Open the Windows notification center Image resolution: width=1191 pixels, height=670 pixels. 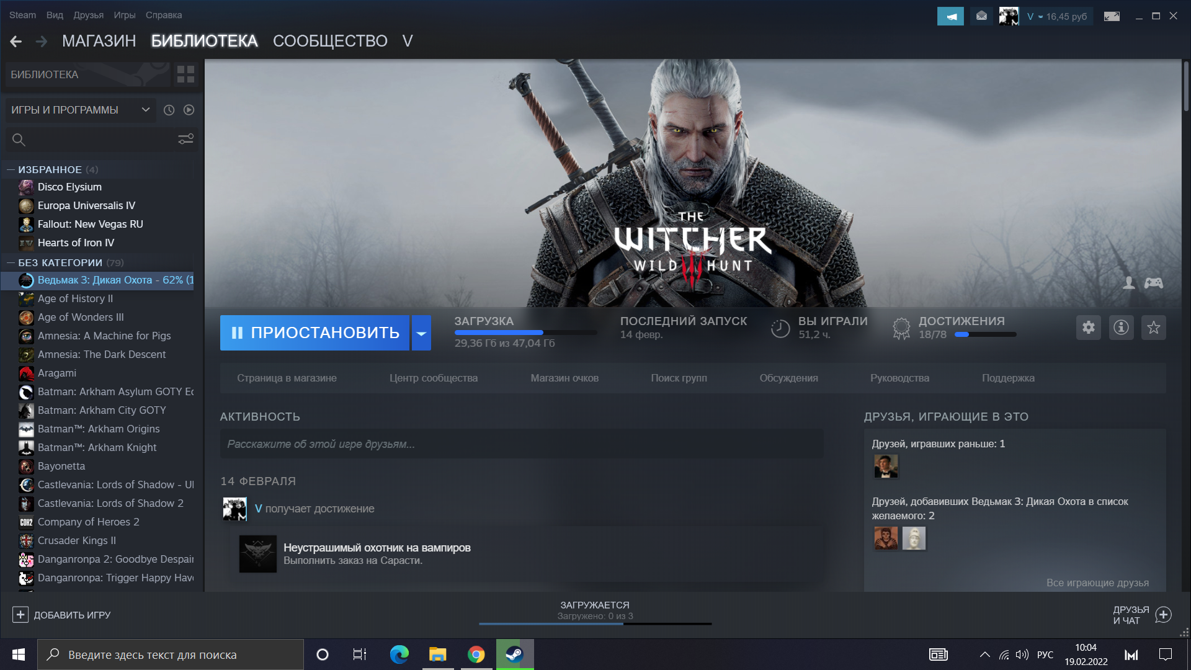pos(1166,654)
